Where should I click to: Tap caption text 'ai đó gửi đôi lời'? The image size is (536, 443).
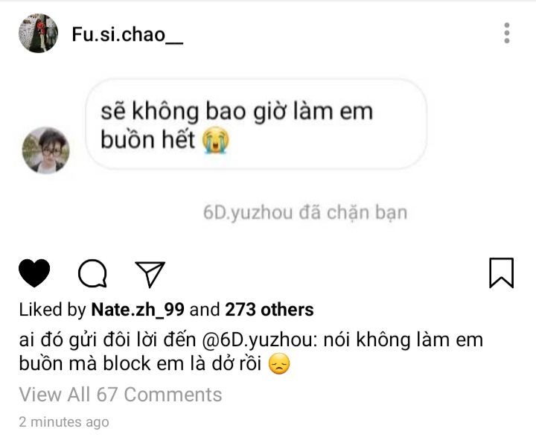89,340
